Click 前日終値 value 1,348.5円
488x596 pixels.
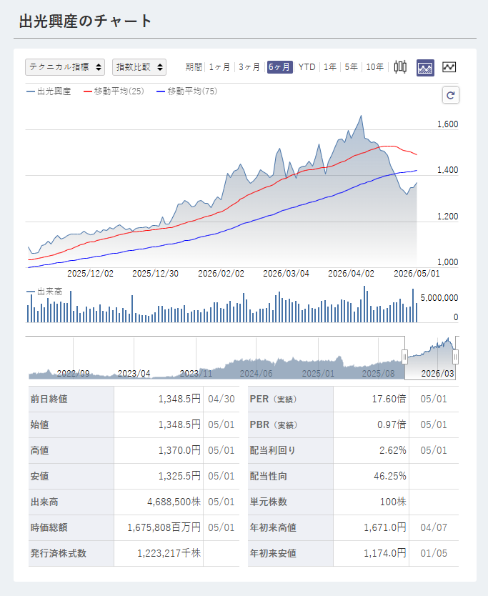[x=179, y=399]
